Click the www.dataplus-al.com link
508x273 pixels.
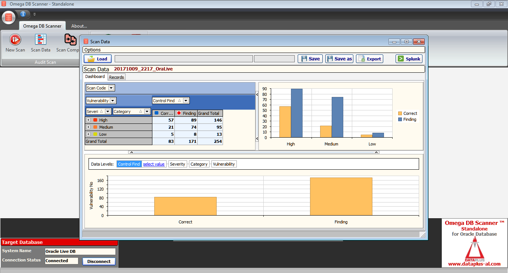point(474,264)
